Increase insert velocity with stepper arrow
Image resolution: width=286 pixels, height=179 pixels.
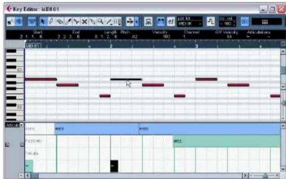click(x=235, y=22)
